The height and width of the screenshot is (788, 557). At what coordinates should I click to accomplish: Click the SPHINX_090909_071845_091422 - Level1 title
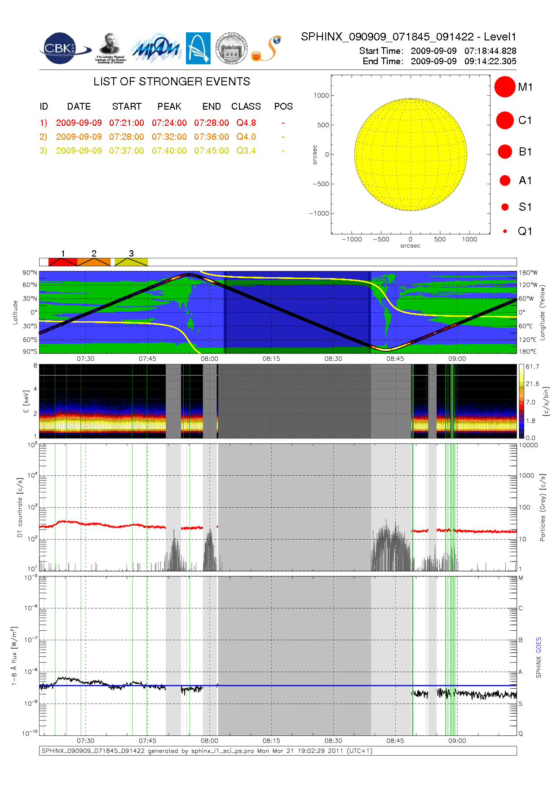coord(409,37)
